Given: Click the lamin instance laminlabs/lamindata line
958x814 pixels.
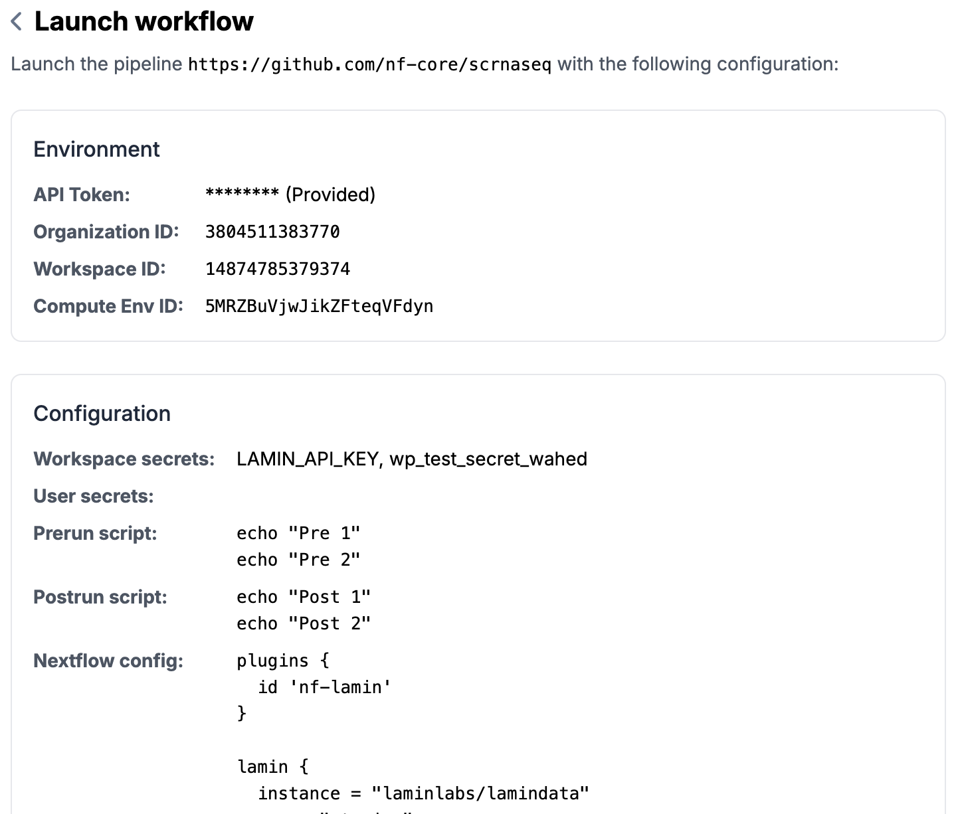Looking at the screenshot, I should pos(423,793).
